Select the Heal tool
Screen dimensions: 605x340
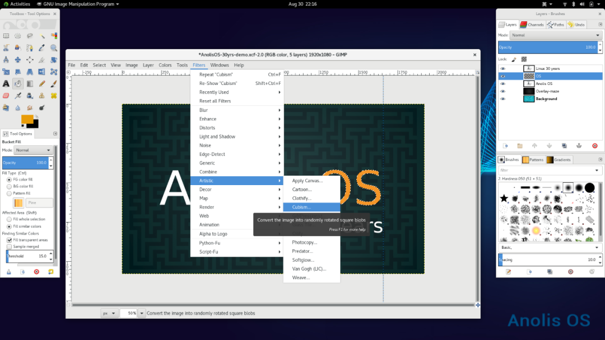(54, 96)
